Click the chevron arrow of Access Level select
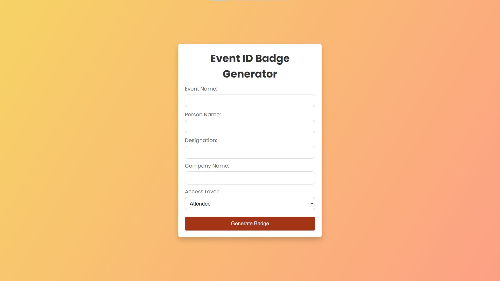Screen dimensions: 500x281 click(312, 204)
